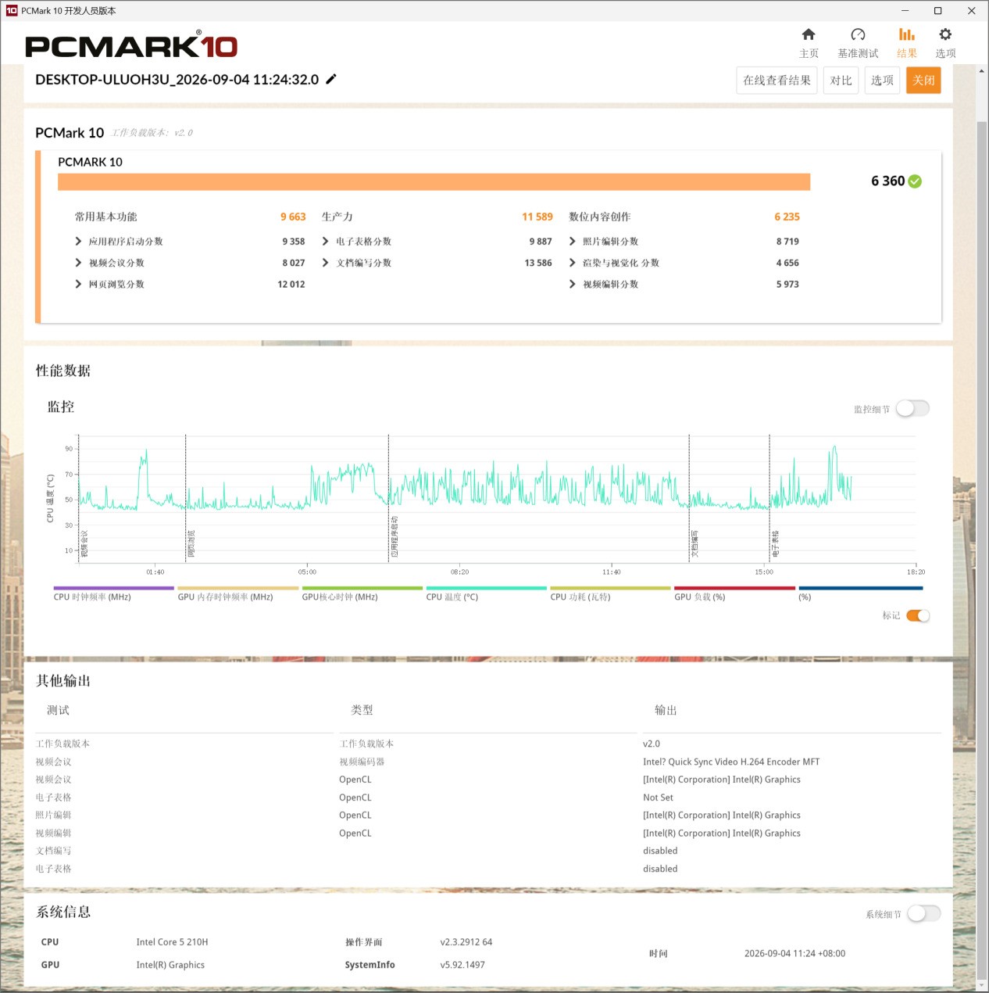Click the 视频会议 marker in chart

pos(84,543)
